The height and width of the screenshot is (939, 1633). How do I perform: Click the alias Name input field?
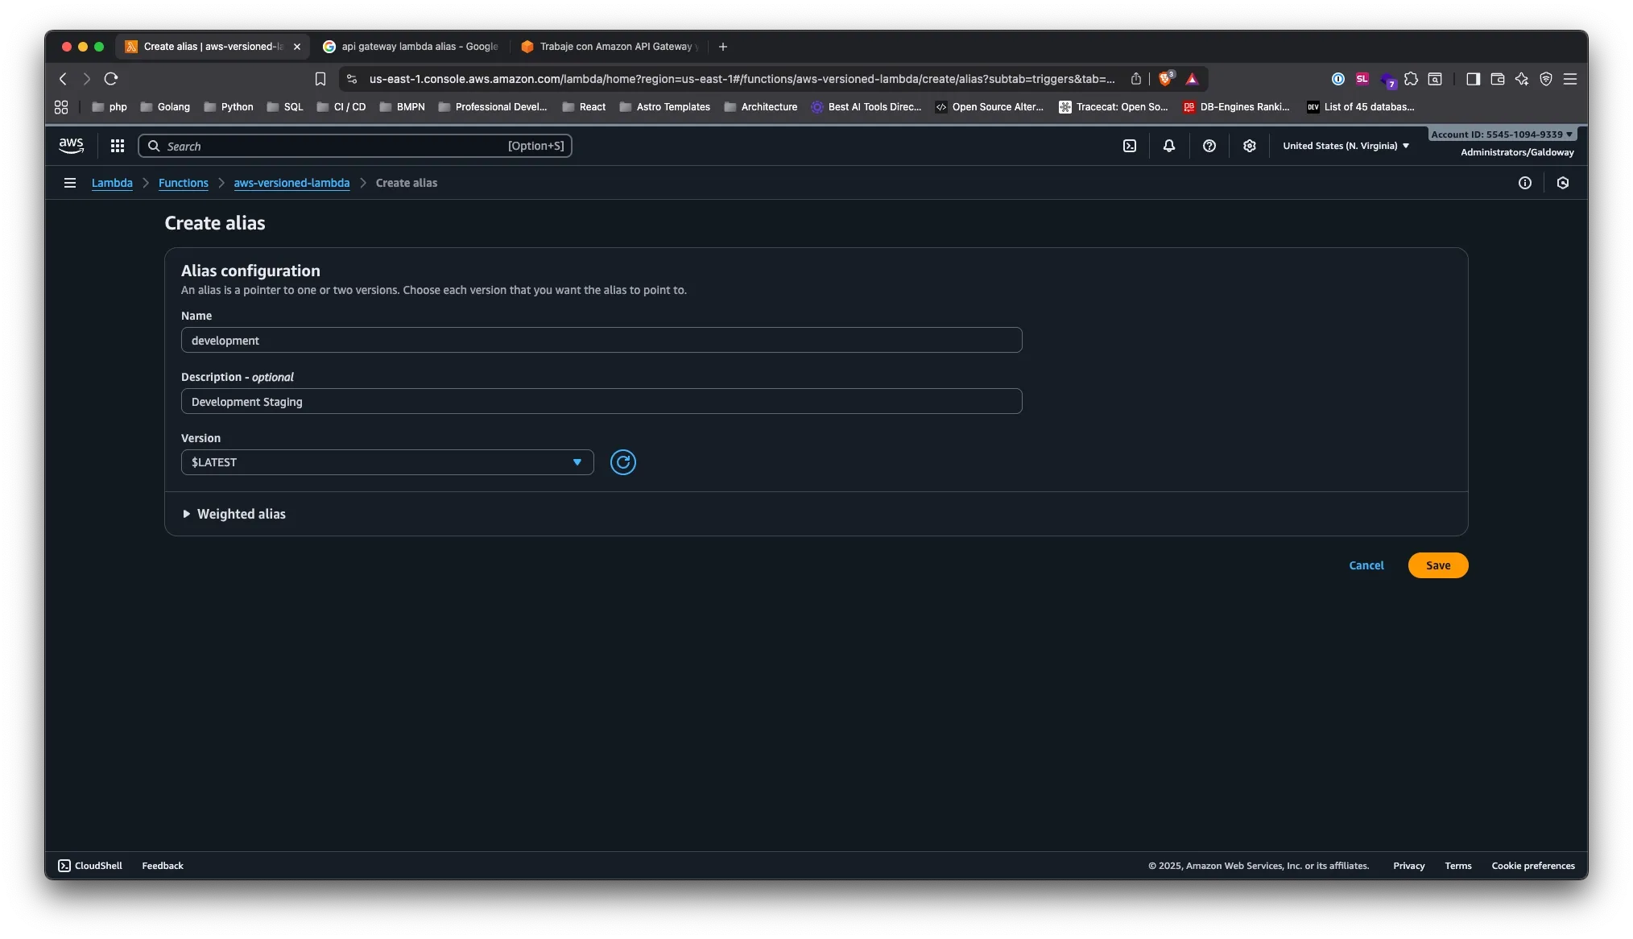tap(602, 340)
